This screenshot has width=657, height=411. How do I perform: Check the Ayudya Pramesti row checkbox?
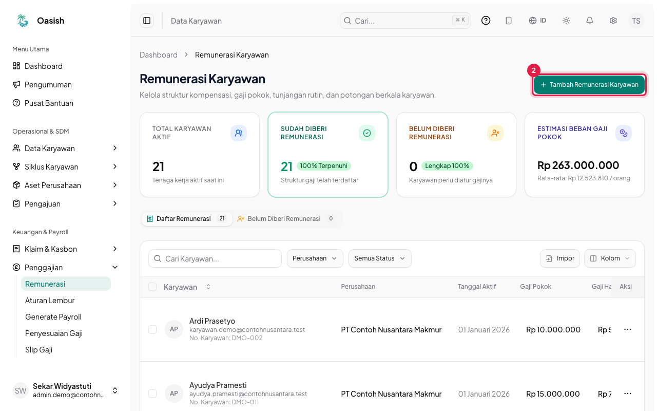(152, 394)
